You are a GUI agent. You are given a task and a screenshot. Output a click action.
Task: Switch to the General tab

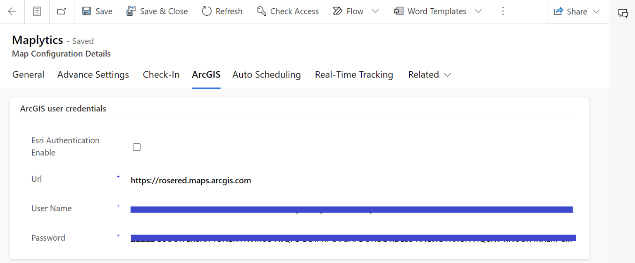click(x=29, y=75)
